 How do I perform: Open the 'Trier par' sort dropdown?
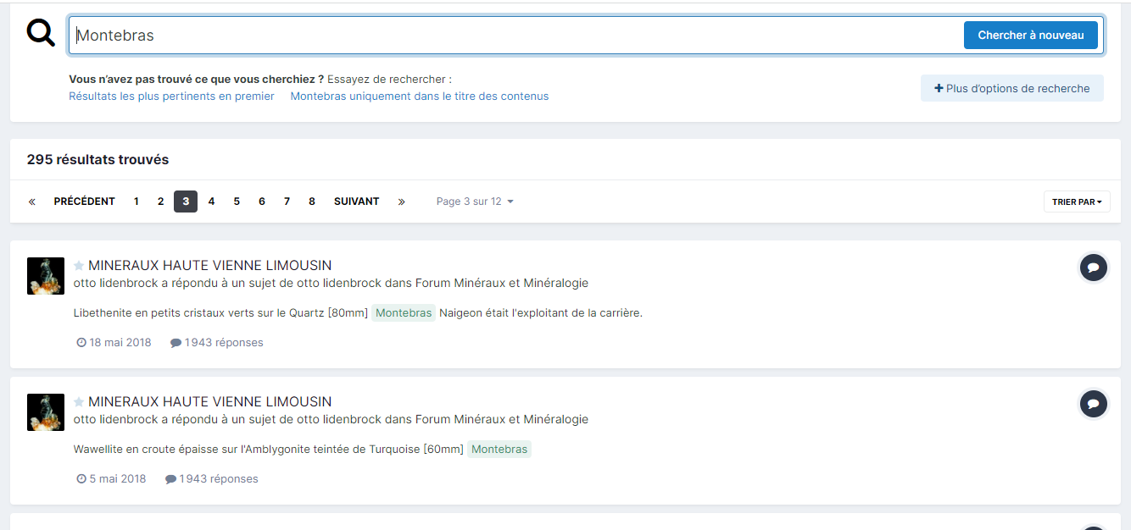1076,202
